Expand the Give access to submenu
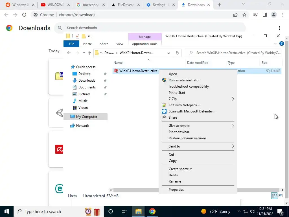Screen dimensions: 289x217 pyautogui.click(x=198, y=126)
